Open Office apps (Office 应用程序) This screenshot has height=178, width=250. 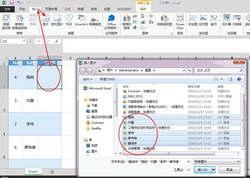(111, 22)
